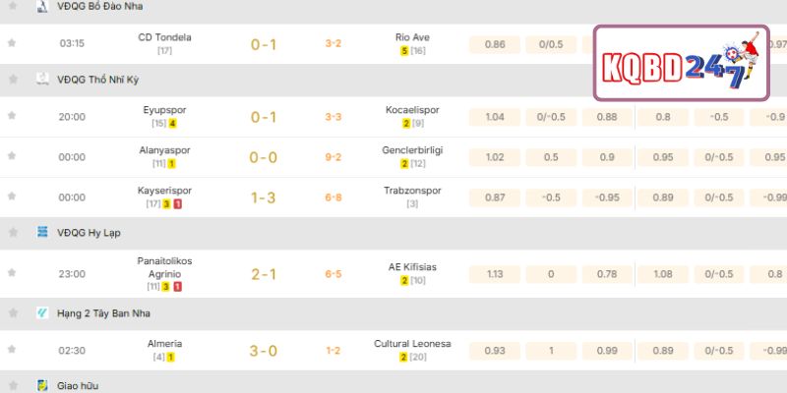
Task: Click the KQBD247 logo
Action: click(681, 63)
